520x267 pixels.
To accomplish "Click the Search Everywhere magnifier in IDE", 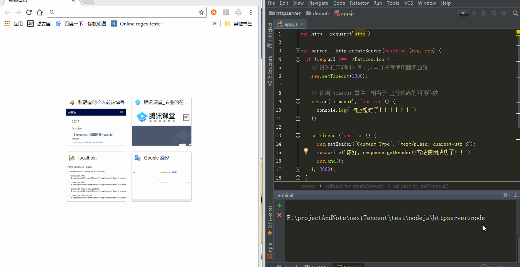I will [515, 13].
